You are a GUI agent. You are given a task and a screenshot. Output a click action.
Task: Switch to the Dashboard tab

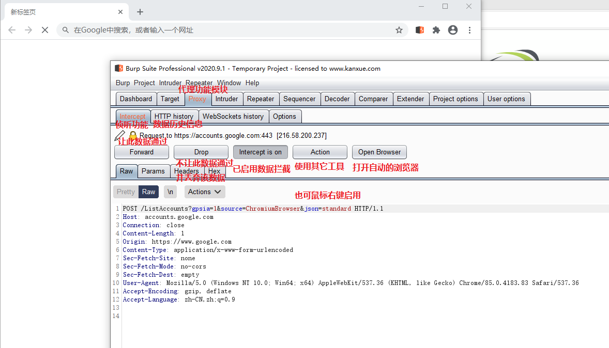point(136,99)
